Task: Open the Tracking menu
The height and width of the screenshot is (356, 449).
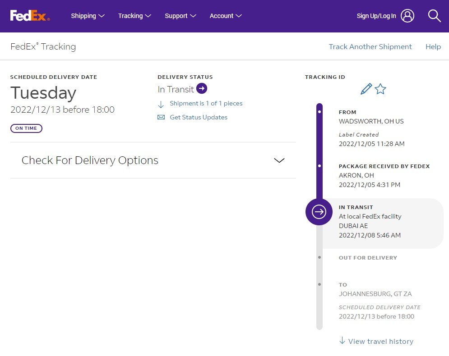Action: tap(134, 16)
